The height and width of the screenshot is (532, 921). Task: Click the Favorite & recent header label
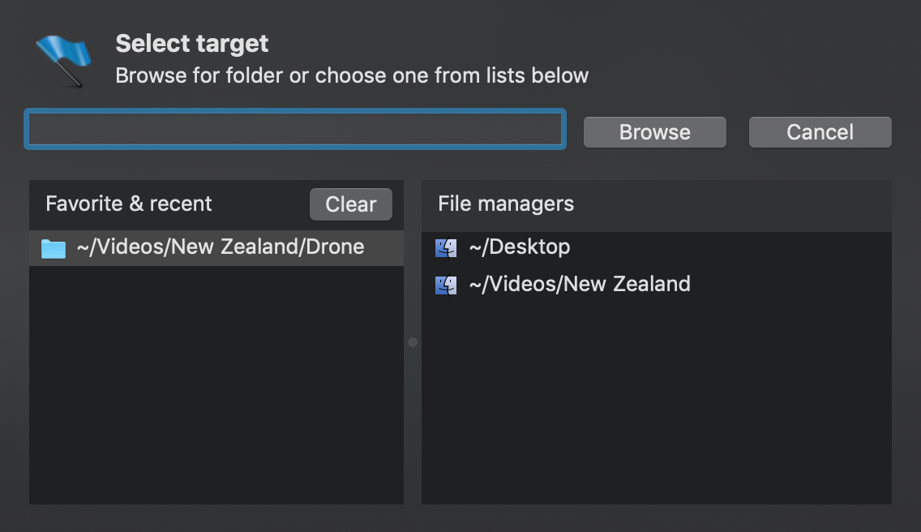click(129, 204)
